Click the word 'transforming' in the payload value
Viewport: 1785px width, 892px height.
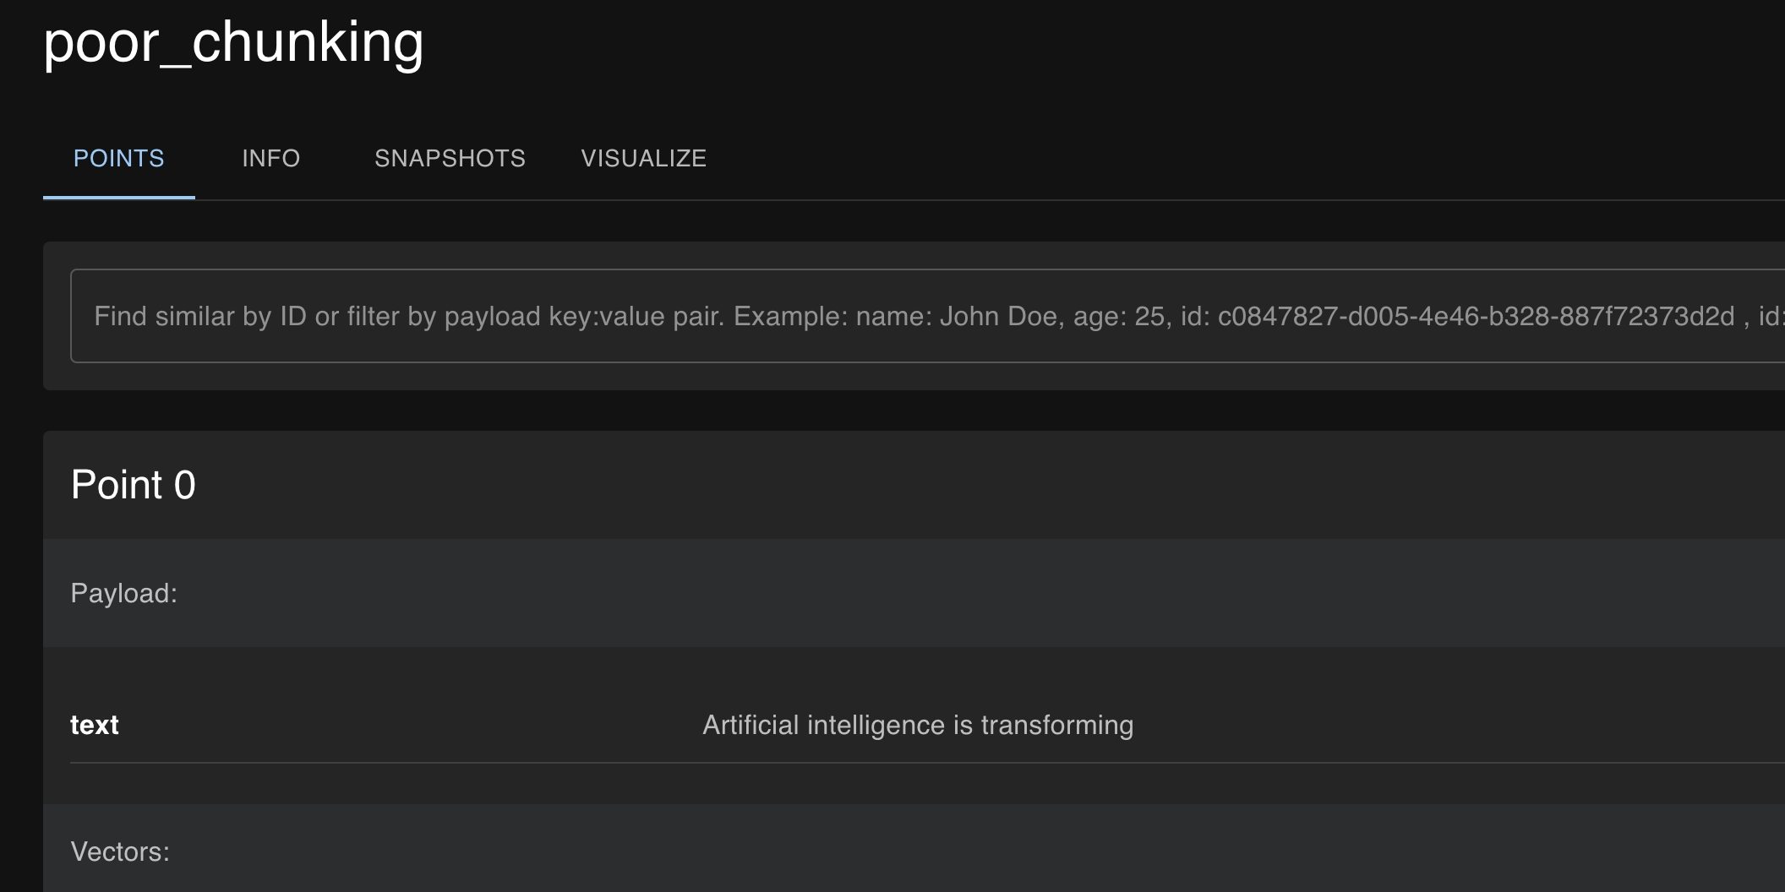pos(1056,725)
